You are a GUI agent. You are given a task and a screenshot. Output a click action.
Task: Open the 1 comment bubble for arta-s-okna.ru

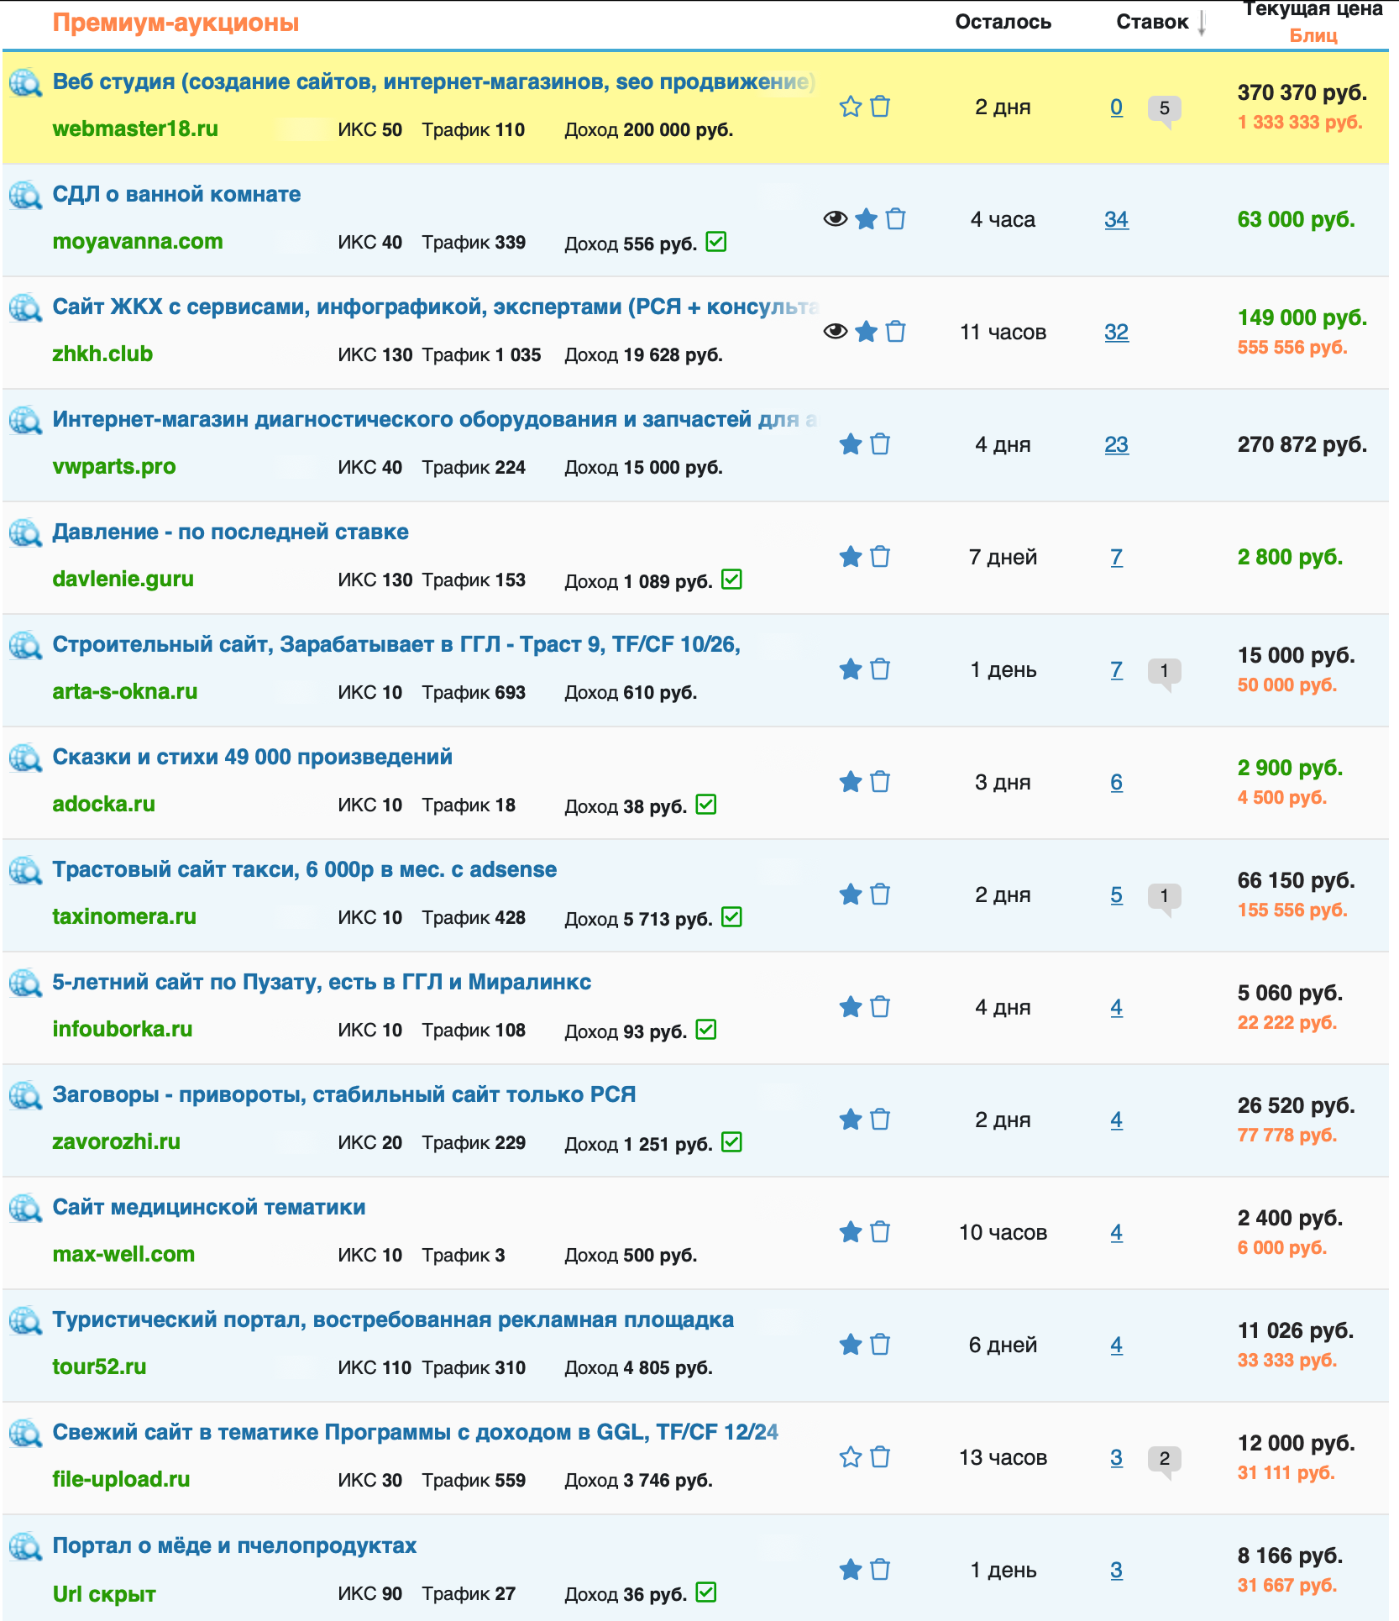pyautogui.click(x=1165, y=672)
